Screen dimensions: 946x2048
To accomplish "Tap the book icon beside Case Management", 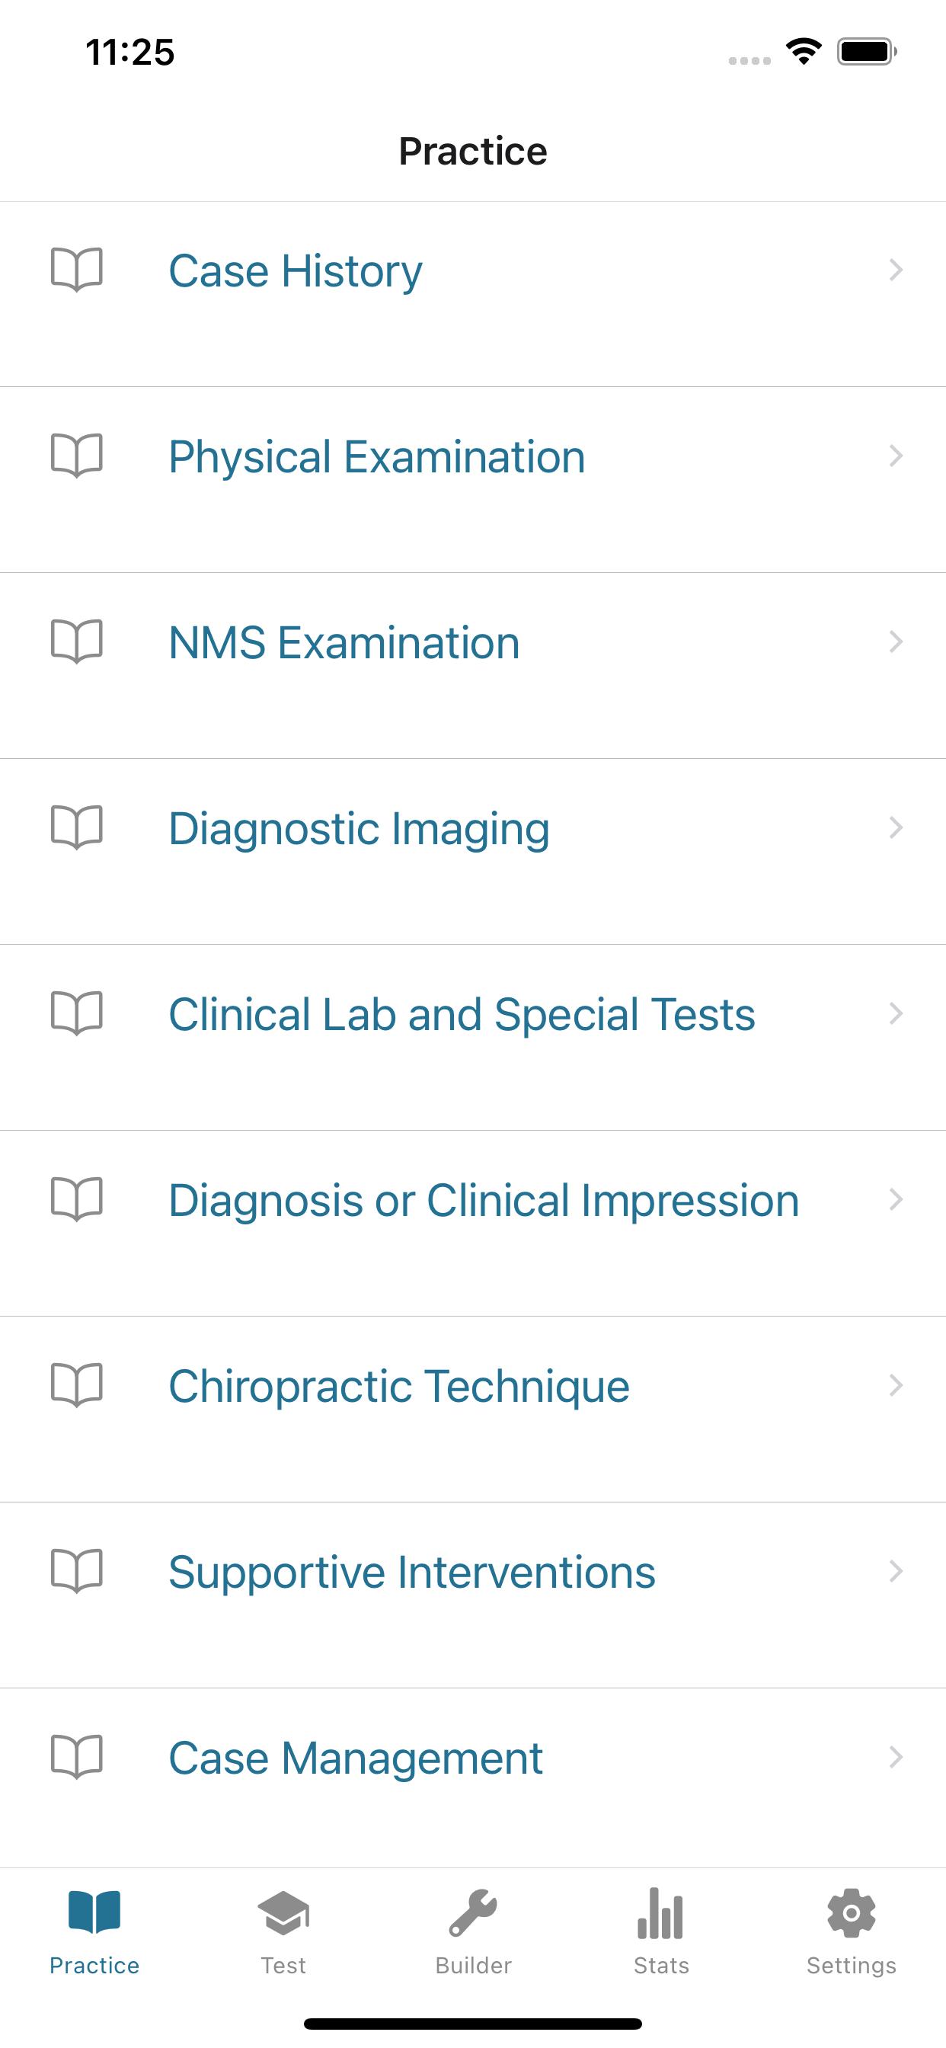I will tap(77, 1756).
